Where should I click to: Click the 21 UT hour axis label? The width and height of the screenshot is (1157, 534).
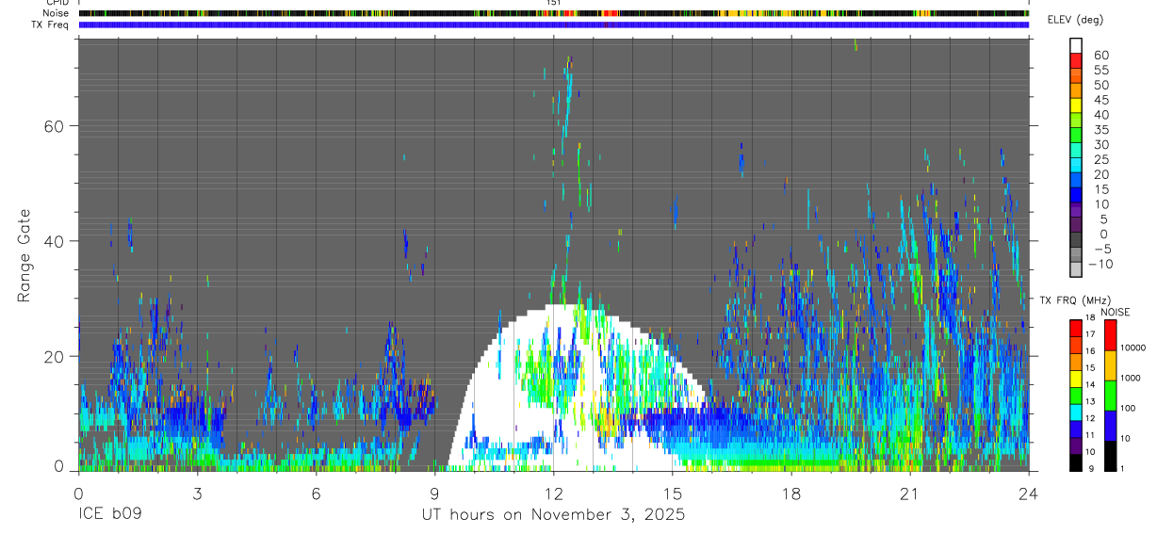(x=909, y=494)
